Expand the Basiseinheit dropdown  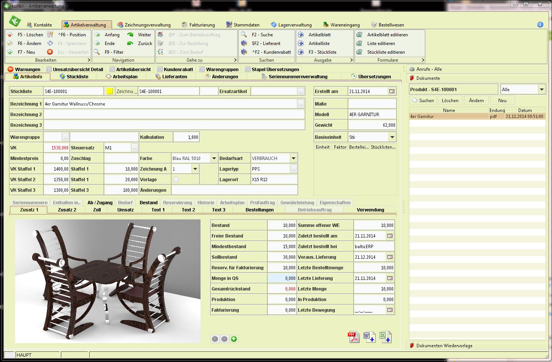tap(392, 137)
